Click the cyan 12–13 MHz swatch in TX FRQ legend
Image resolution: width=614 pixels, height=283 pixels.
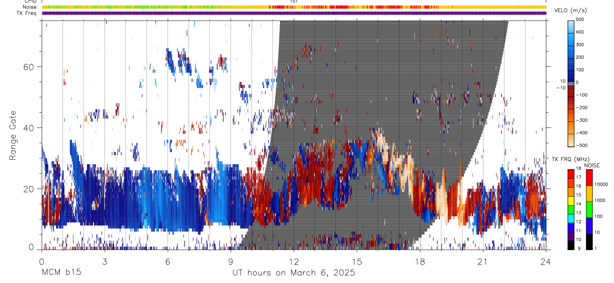(571, 218)
